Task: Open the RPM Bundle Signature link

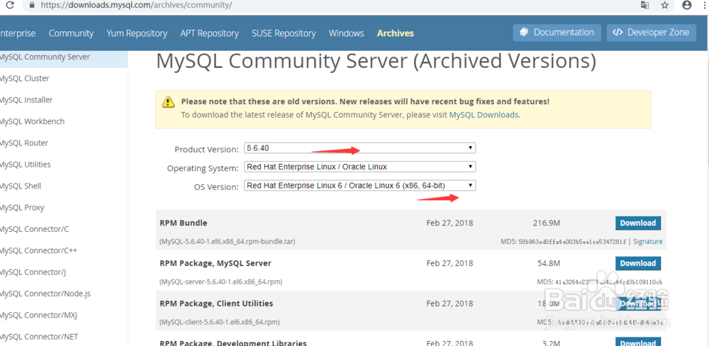Action: [x=647, y=242]
